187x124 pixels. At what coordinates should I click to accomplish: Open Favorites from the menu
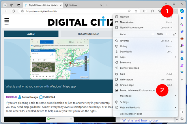[145, 41]
